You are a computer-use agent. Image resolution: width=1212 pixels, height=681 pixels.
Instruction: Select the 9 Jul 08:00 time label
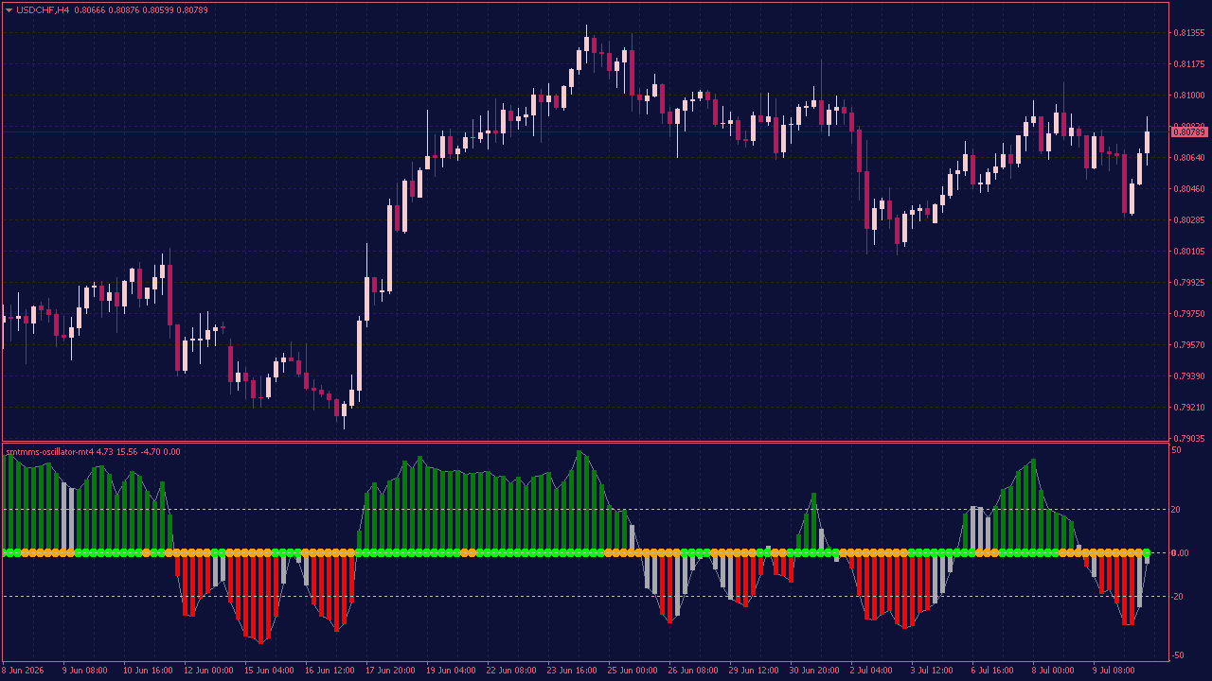(1114, 671)
